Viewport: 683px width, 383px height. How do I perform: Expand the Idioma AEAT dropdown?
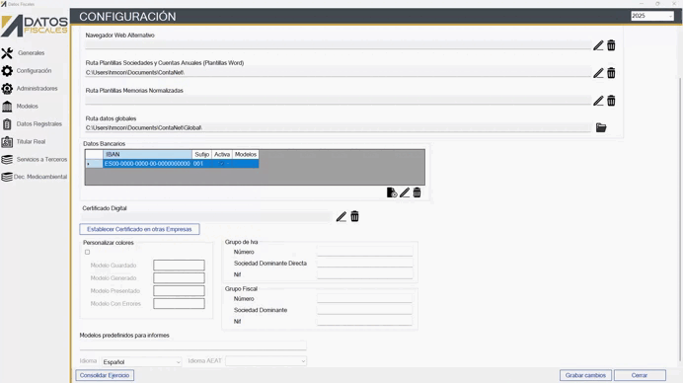pos(266,361)
